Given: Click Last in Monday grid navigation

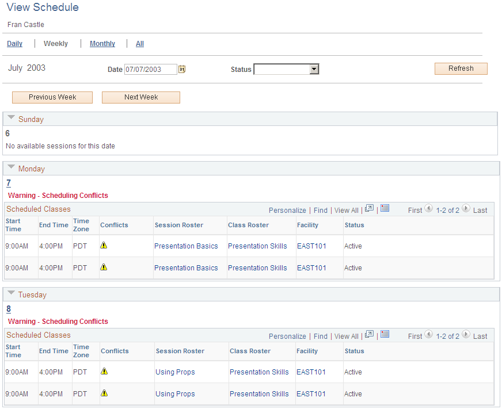Looking at the screenshot, I should tap(480, 211).
